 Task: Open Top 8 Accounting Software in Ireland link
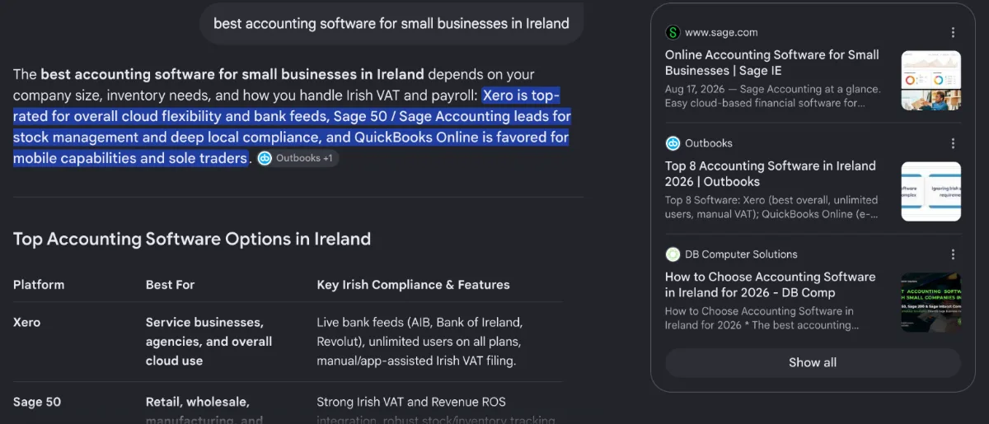point(771,174)
